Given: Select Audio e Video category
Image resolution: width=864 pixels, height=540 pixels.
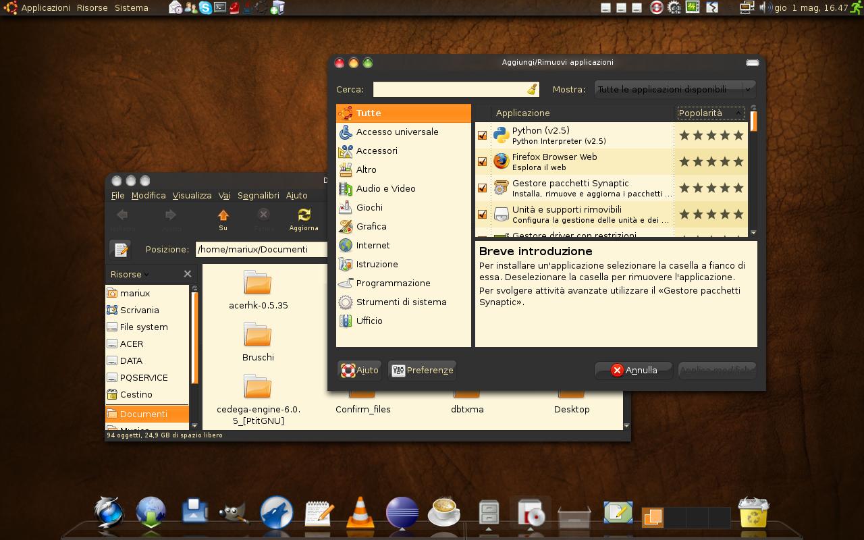Looking at the screenshot, I should pos(404,188).
